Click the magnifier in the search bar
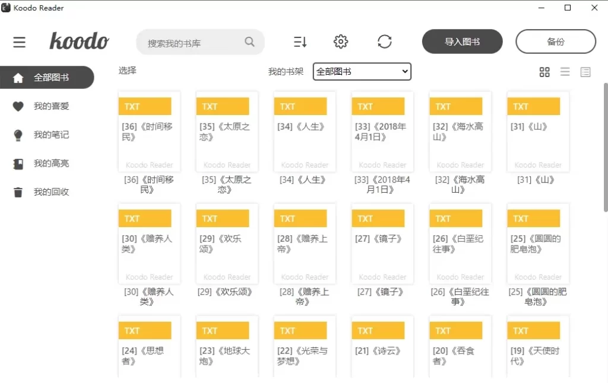This screenshot has width=608, height=383. pyautogui.click(x=249, y=42)
